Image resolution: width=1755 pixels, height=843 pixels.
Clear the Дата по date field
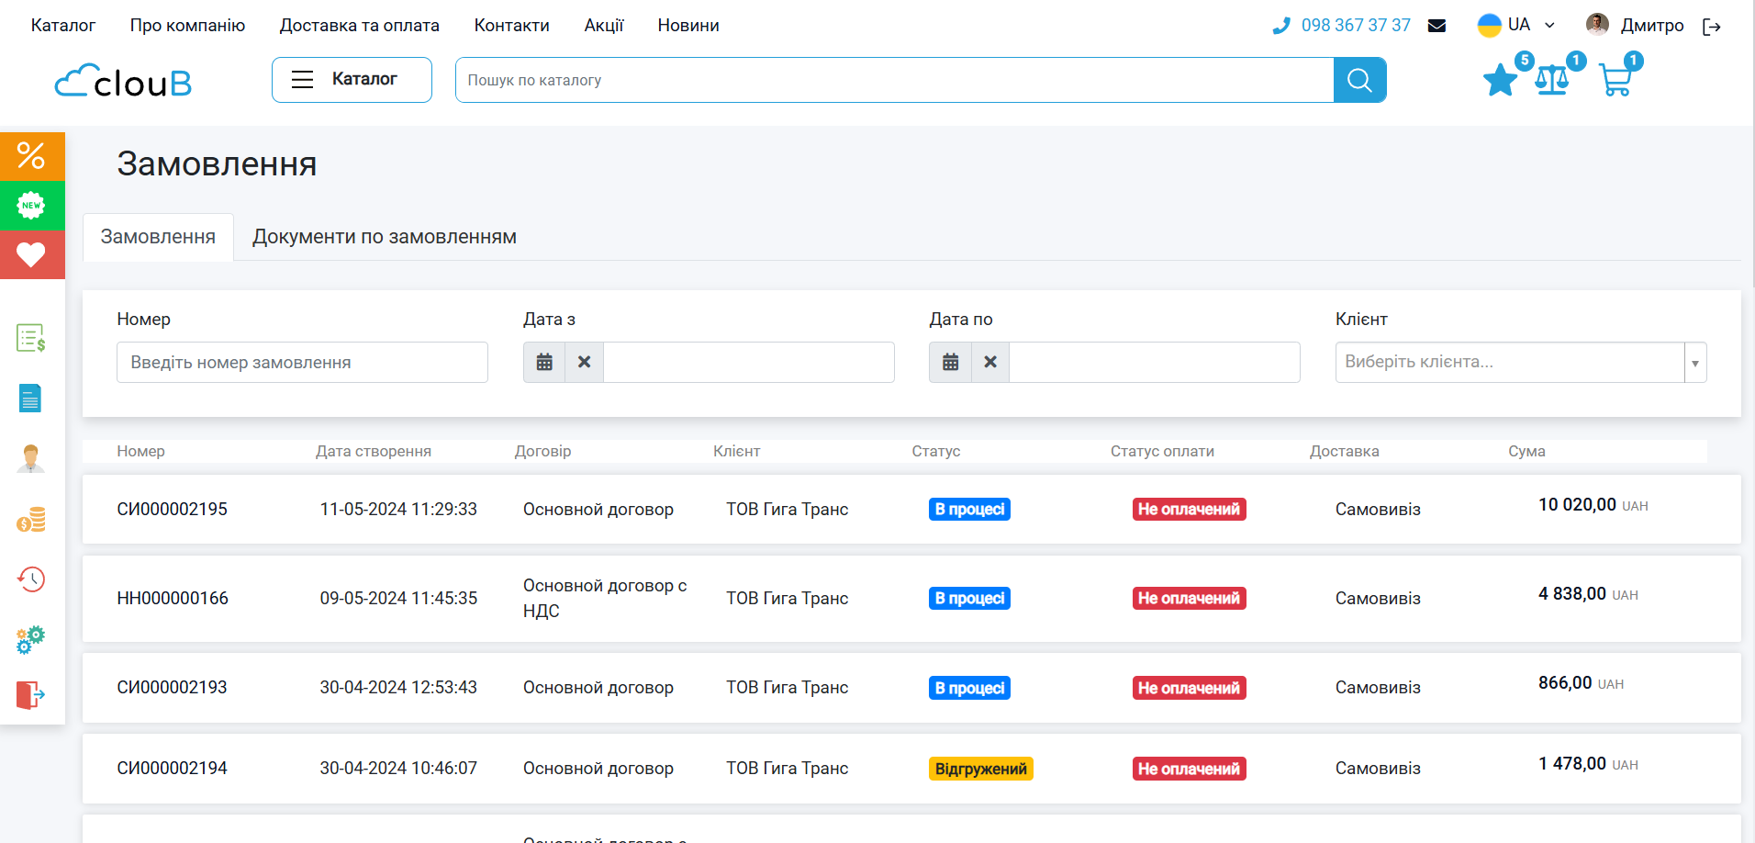[989, 363]
